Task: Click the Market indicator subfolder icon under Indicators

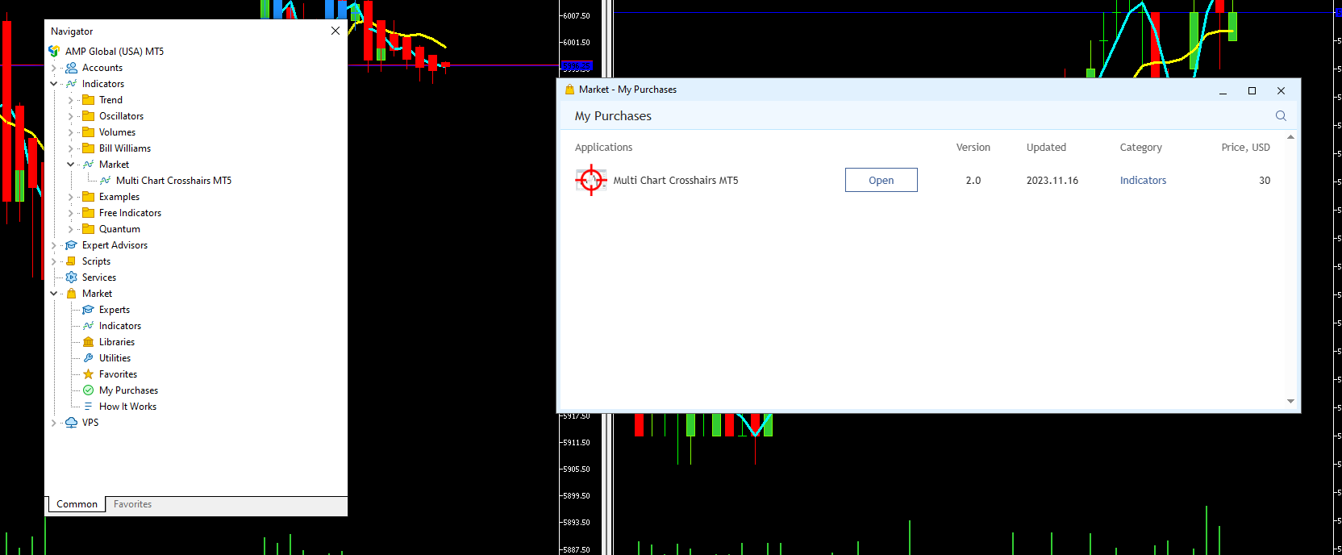Action: click(89, 165)
